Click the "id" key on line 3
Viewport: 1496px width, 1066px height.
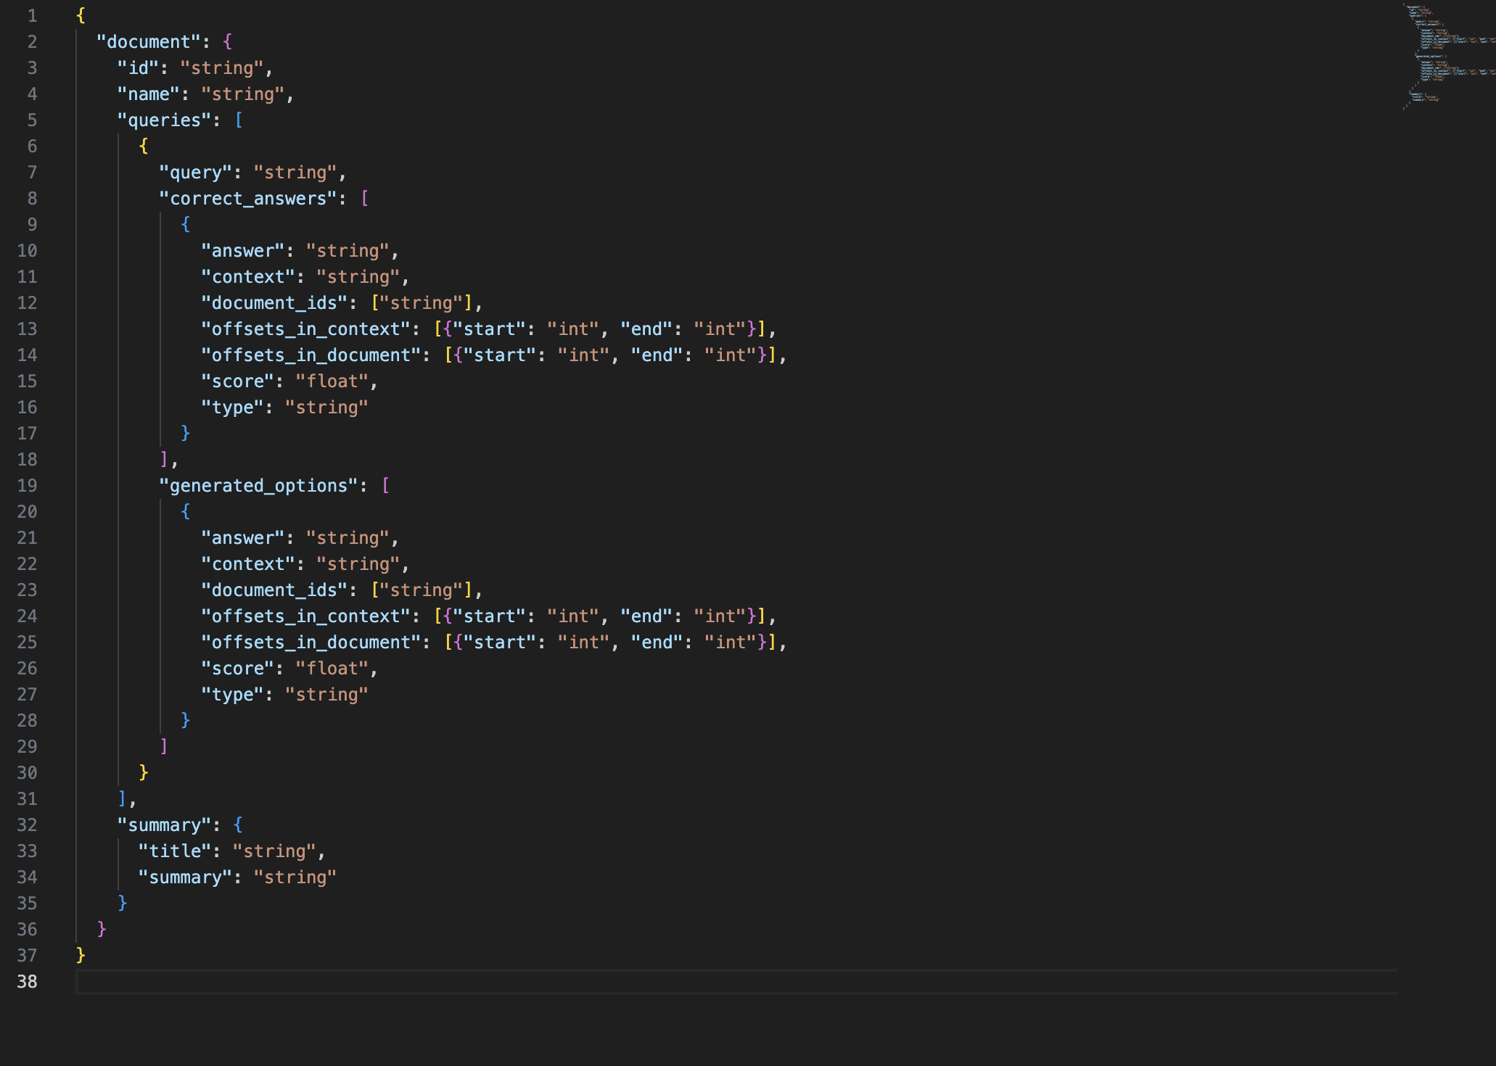pos(138,68)
